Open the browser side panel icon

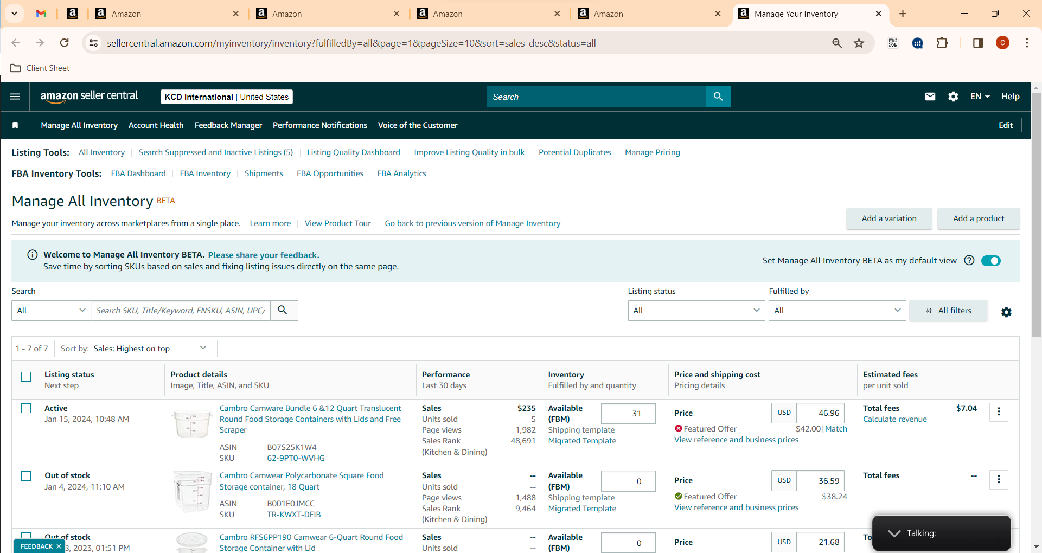(x=978, y=43)
